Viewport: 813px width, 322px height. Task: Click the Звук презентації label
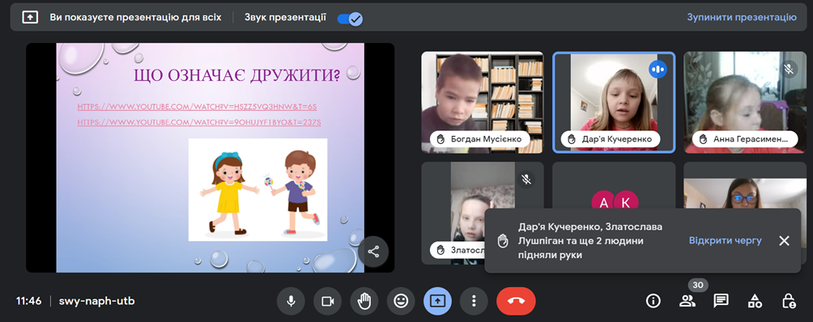286,17
